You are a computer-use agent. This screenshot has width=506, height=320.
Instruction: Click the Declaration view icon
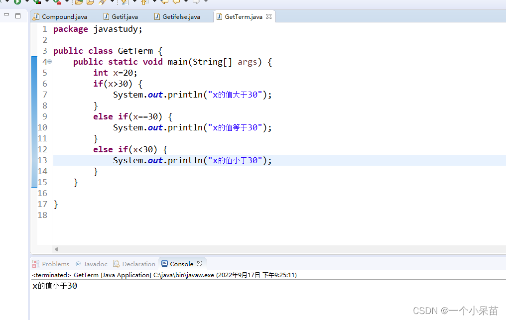(116, 264)
